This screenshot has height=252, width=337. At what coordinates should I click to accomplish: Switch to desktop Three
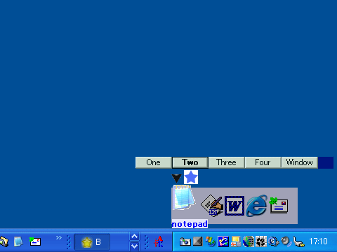tap(226, 162)
